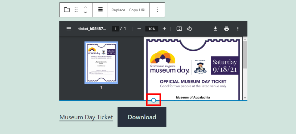
Task: Select the page 1 thumbnail
Action: [x=101, y=63]
